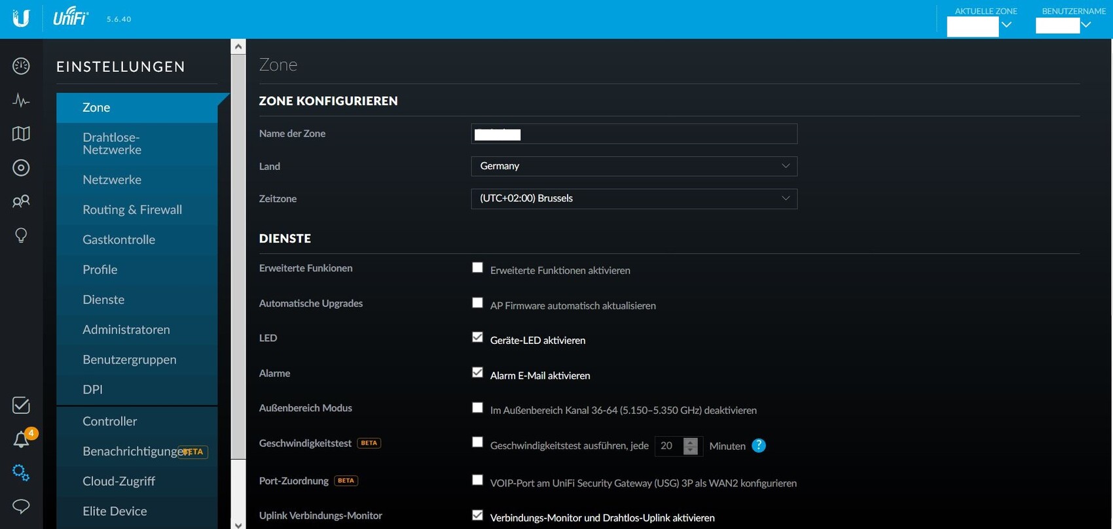The height and width of the screenshot is (529, 1113).
Task: Open the Clients users icon
Action: click(x=21, y=201)
